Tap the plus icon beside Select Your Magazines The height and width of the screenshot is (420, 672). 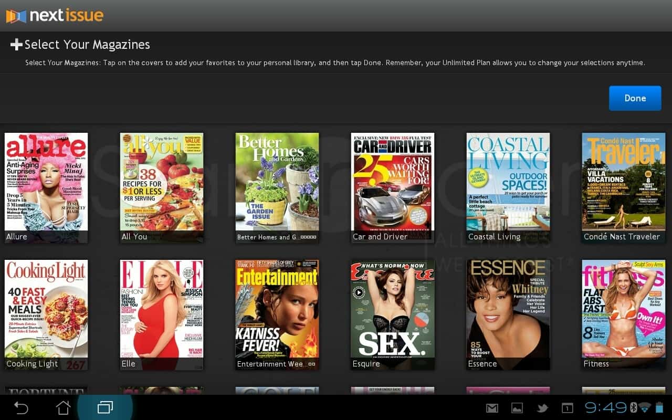(x=16, y=45)
